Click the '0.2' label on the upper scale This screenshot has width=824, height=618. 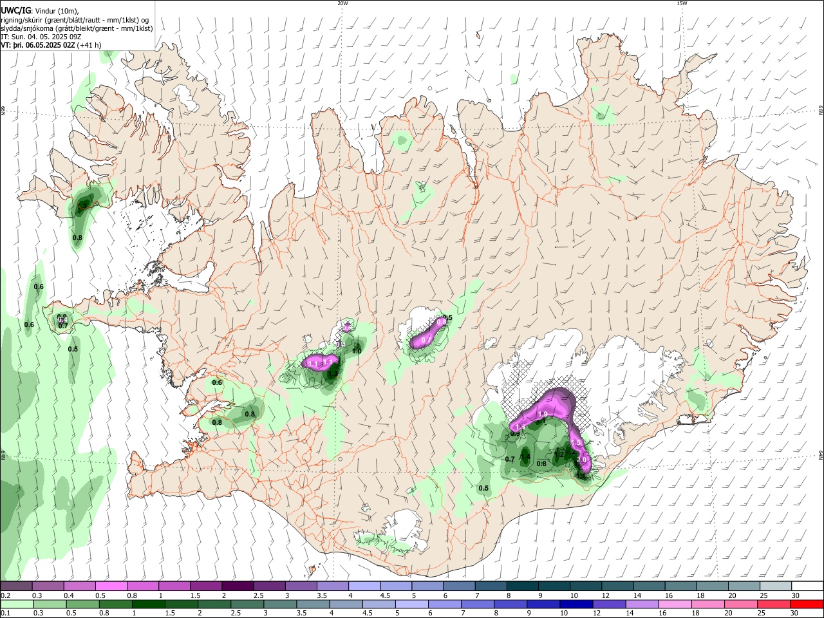tap(5, 595)
